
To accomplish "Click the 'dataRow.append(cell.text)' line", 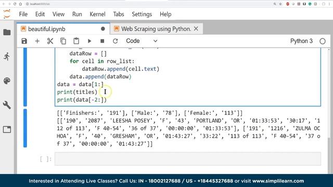I will click(x=121, y=69).
